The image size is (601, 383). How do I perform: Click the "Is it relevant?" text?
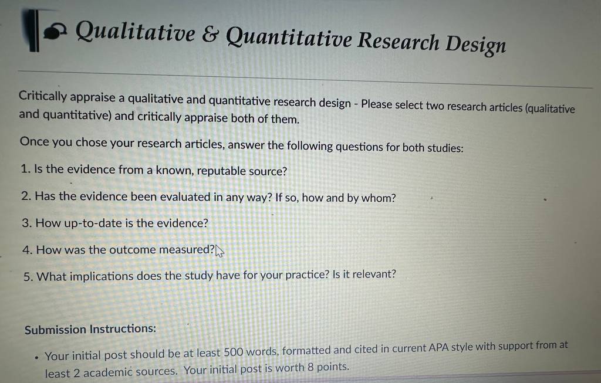(364, 274)
